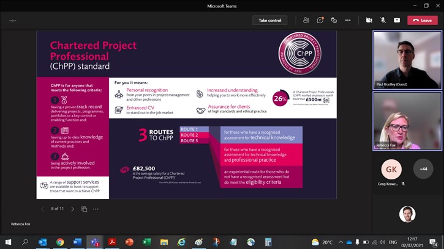Open File Explorer from the taskbar

164,242
